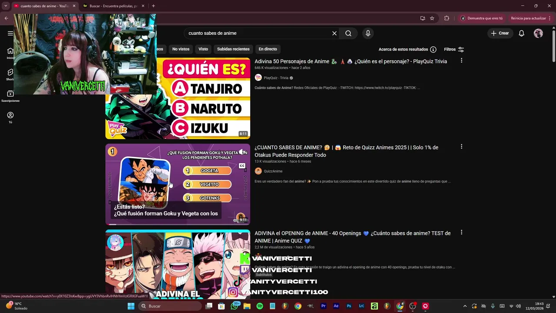Click the taskbar volume speaker icon

pyautogui.click(x=518, y=306)
